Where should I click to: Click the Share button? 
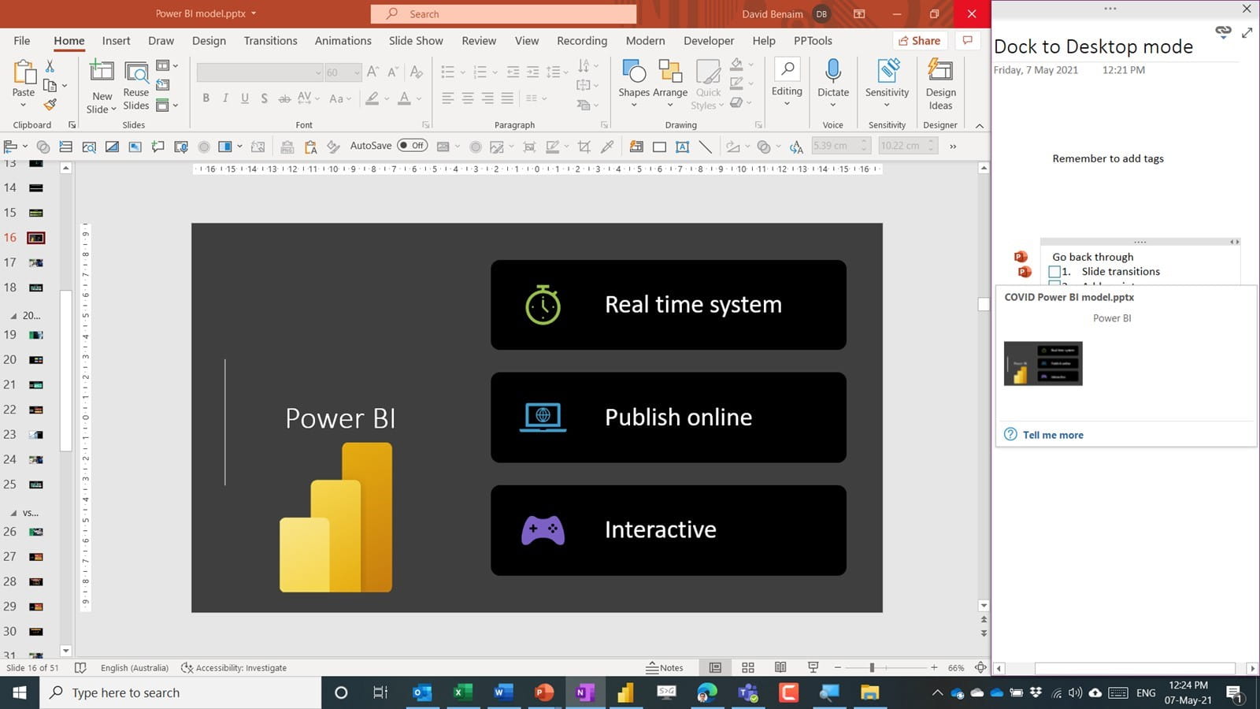click(x=918, y=41)
